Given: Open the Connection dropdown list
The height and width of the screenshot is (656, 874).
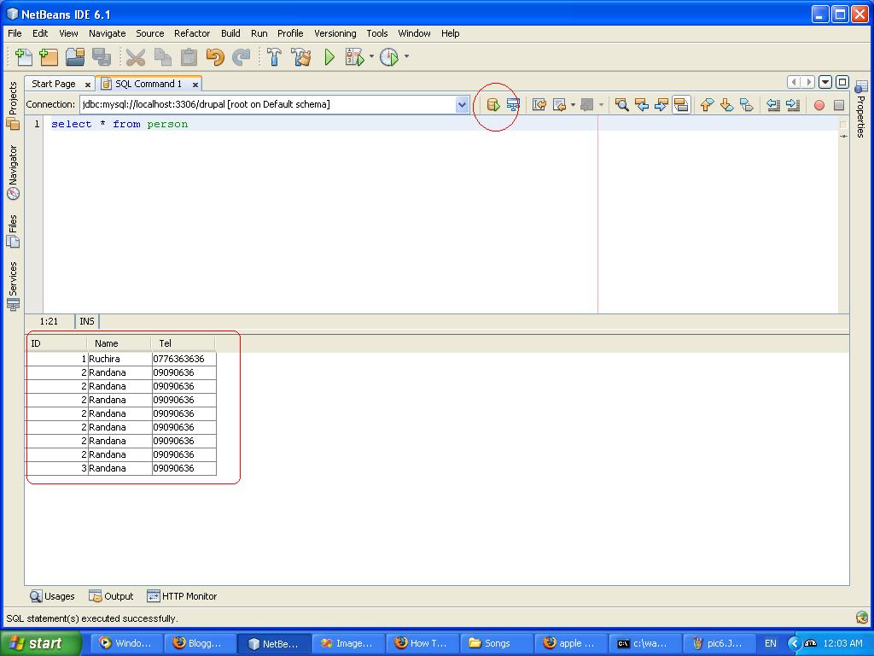Looking at the screenshot, I should 462,103.
